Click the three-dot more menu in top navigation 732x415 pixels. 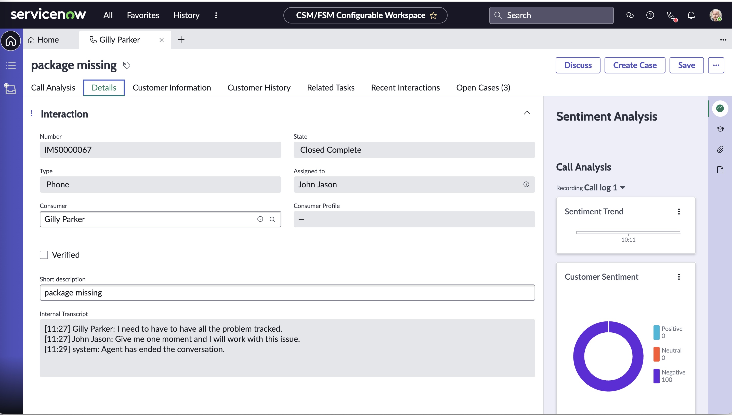click(216, 15)
